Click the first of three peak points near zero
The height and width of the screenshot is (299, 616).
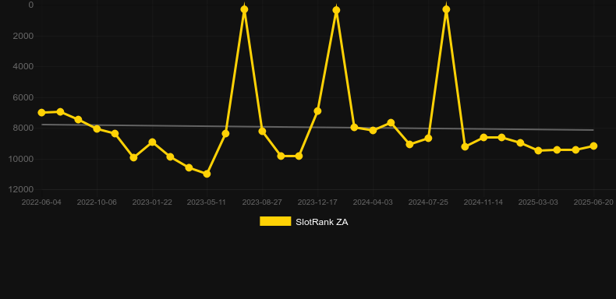244,9
